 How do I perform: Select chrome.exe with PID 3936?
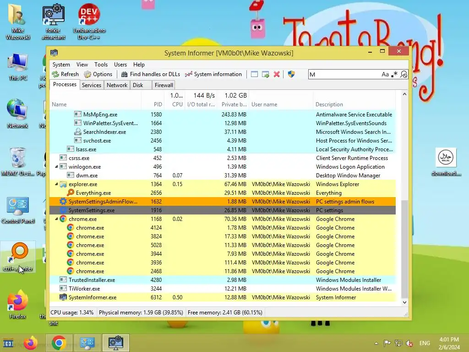223,263
